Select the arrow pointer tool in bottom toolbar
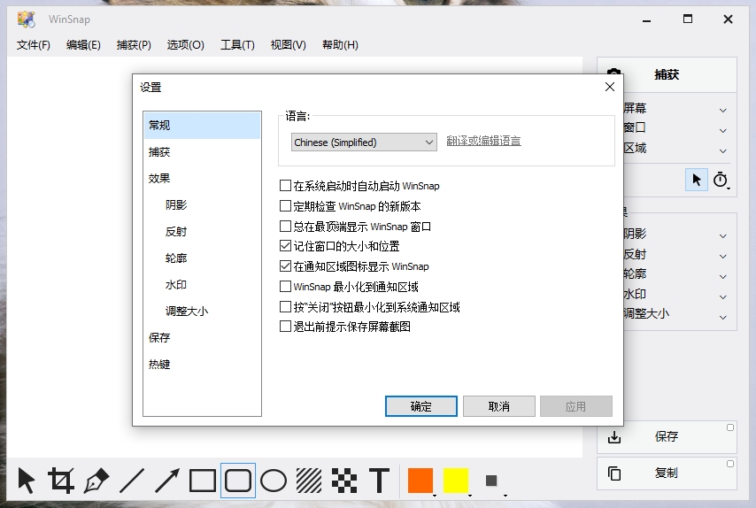Image resolution: width=756 pixels, height=508 pixels. (26, 480)
